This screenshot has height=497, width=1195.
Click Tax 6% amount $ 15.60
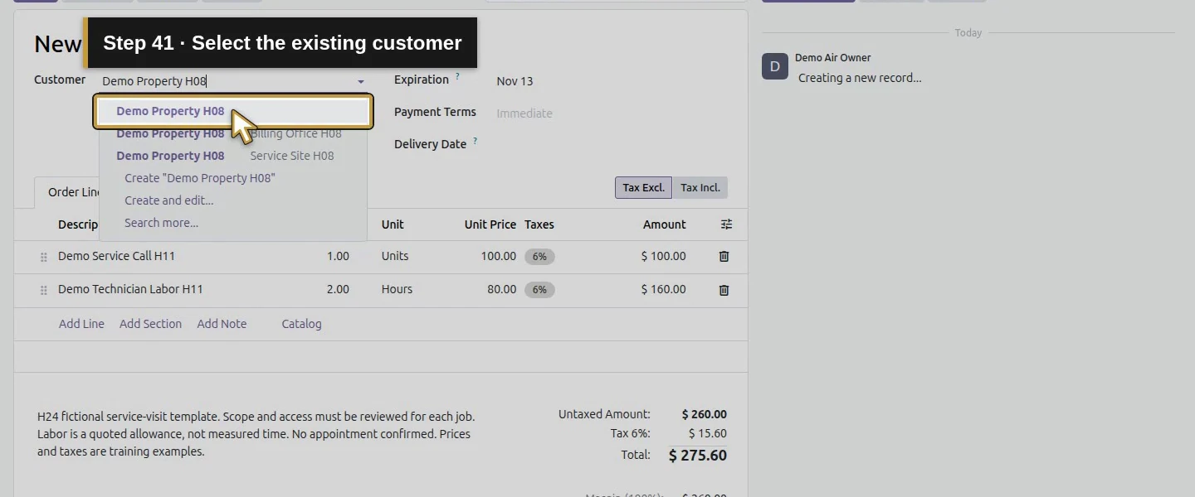click(708, 433)
